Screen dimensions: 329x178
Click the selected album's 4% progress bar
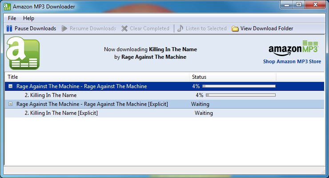click(x=239, y=86)
